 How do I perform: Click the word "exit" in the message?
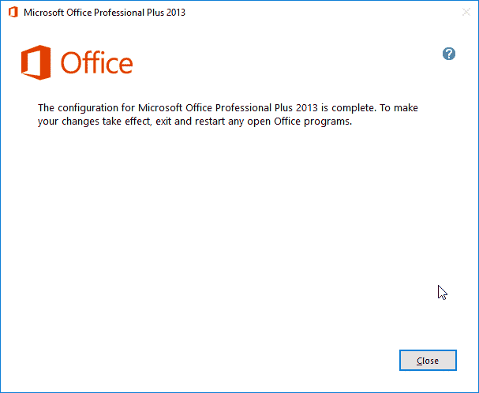point(158,122)
